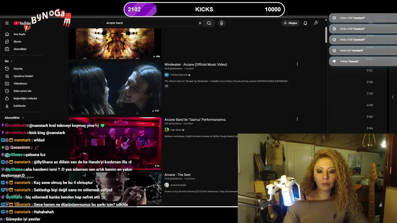Screen dimensions: 397x223
Task: Select the 3:36 track duration row
Action: (x=369, y=82)
